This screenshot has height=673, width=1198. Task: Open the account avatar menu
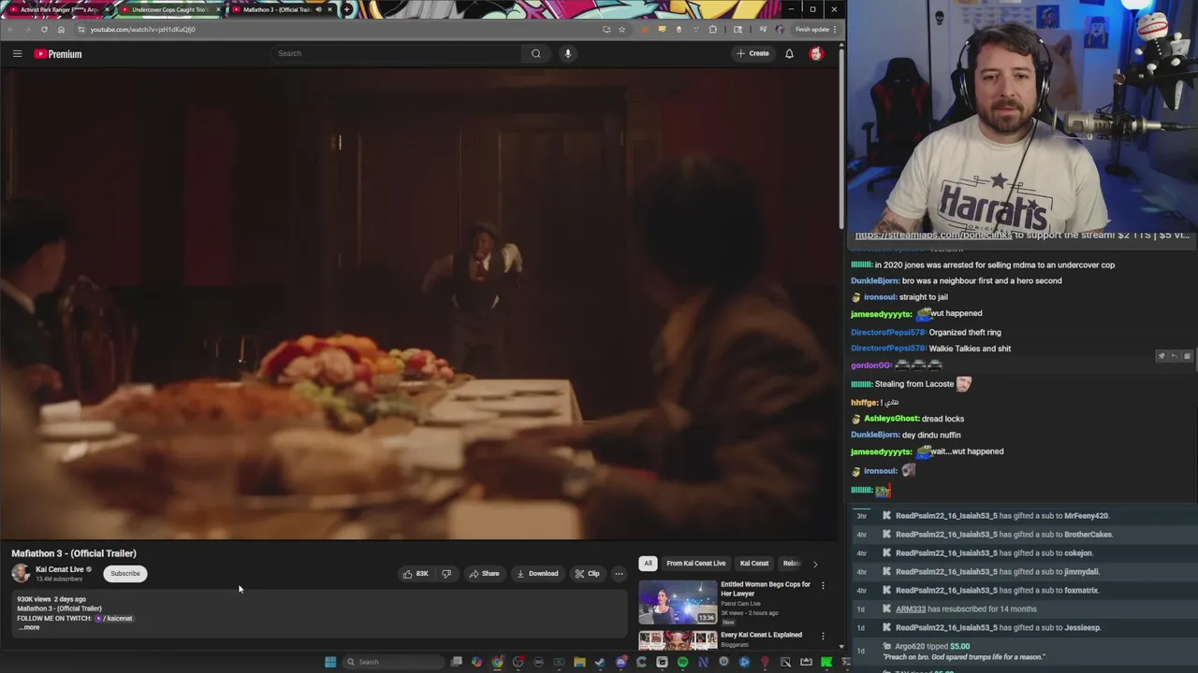(x=816, y=53)
